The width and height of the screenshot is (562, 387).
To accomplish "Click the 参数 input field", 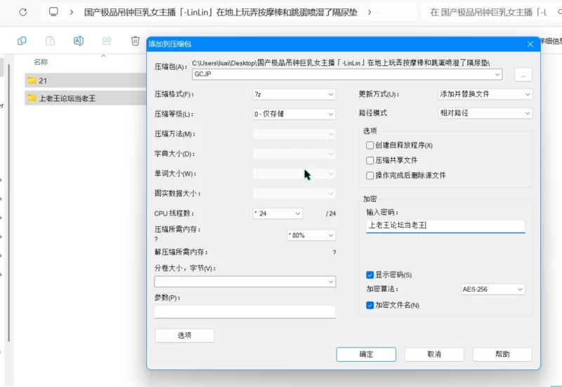I will (x=245, y=312).
